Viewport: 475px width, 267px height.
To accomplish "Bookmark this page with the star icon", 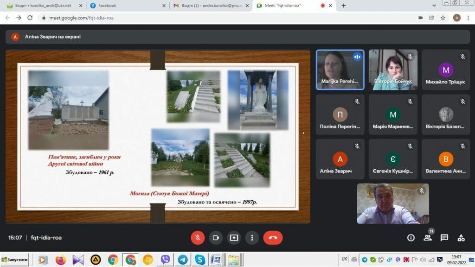I will point(443,18).
